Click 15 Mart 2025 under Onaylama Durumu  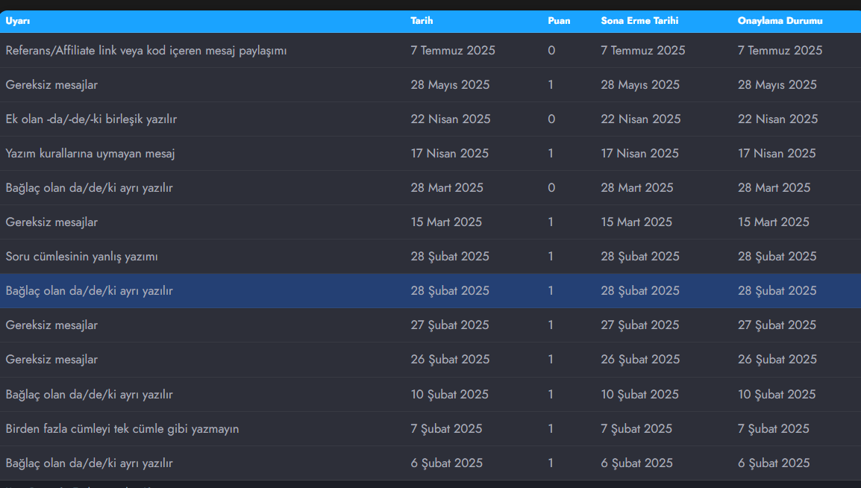(x=774, y=222)
